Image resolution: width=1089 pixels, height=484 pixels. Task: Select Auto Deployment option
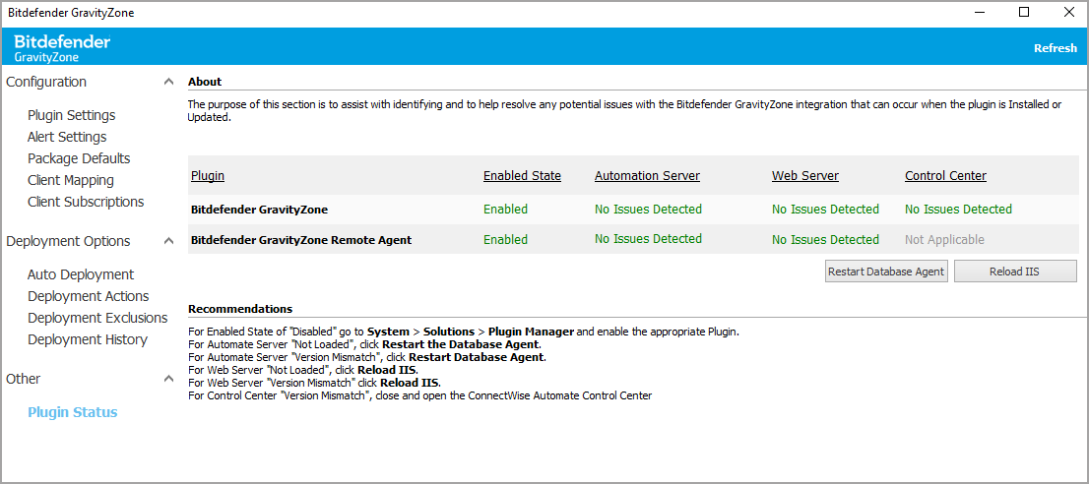81,274
